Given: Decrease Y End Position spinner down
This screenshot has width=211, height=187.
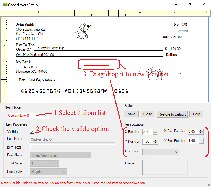Looking at the screenshot, I should [201, 143].
